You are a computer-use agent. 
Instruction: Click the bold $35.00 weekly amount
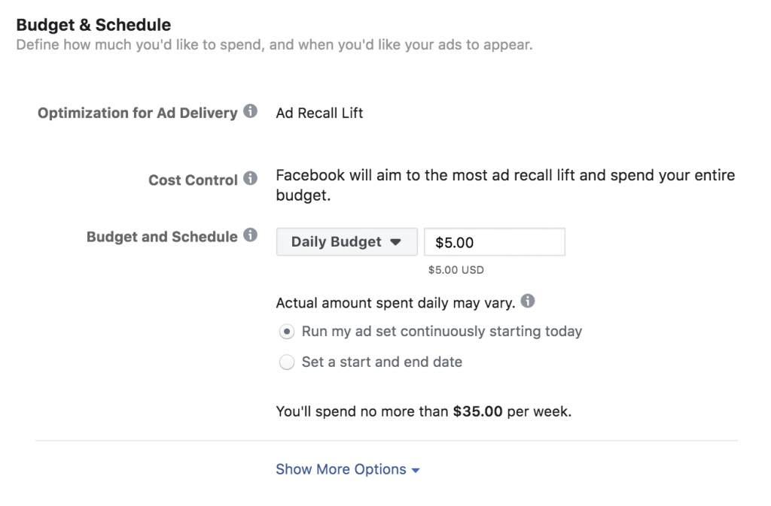477,411
